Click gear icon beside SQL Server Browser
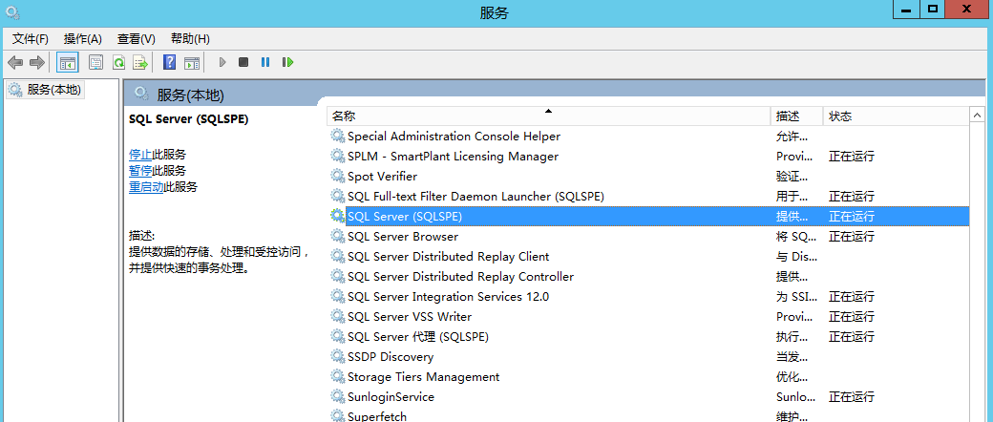The height and width of the screenshot is (422, 993). coord(338,236)
